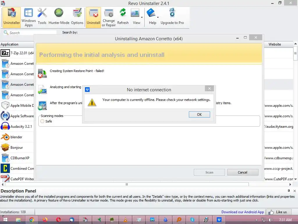
Task: Click the Dropbox icon in dialog title
Action: pos(87,90)
